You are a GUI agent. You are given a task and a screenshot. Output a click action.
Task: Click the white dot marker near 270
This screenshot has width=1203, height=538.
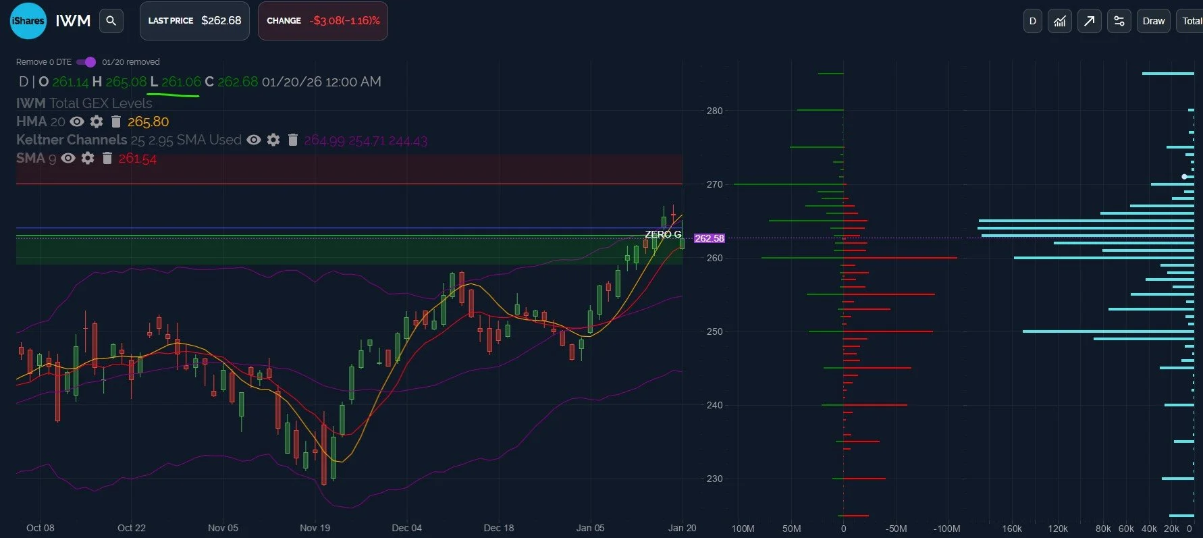tap(1184, 177)
